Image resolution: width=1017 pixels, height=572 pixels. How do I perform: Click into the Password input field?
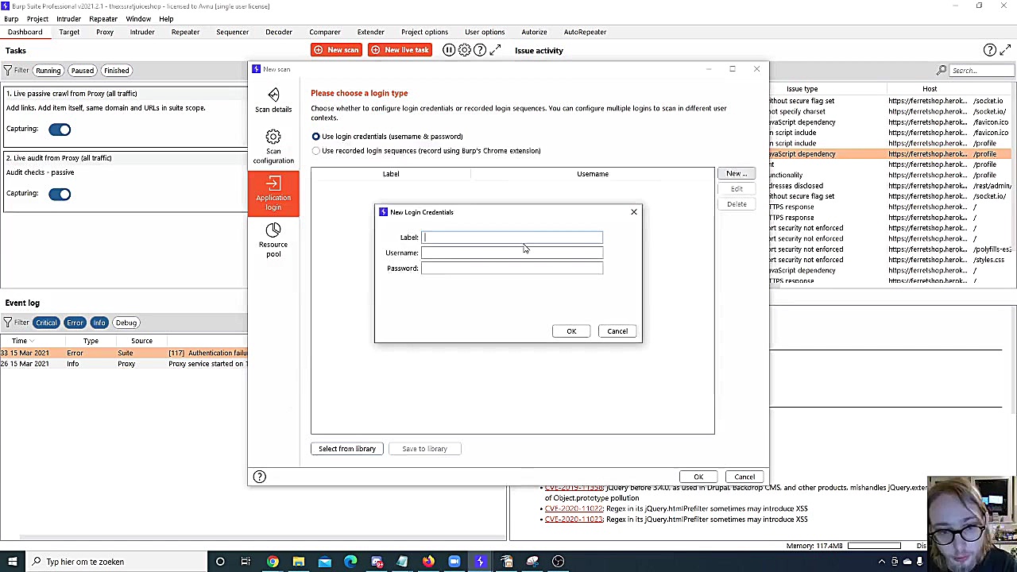click(x=512, y=269)
